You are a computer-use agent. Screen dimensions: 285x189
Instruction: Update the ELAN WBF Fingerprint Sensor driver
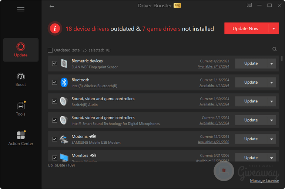[x=251, y=63]
